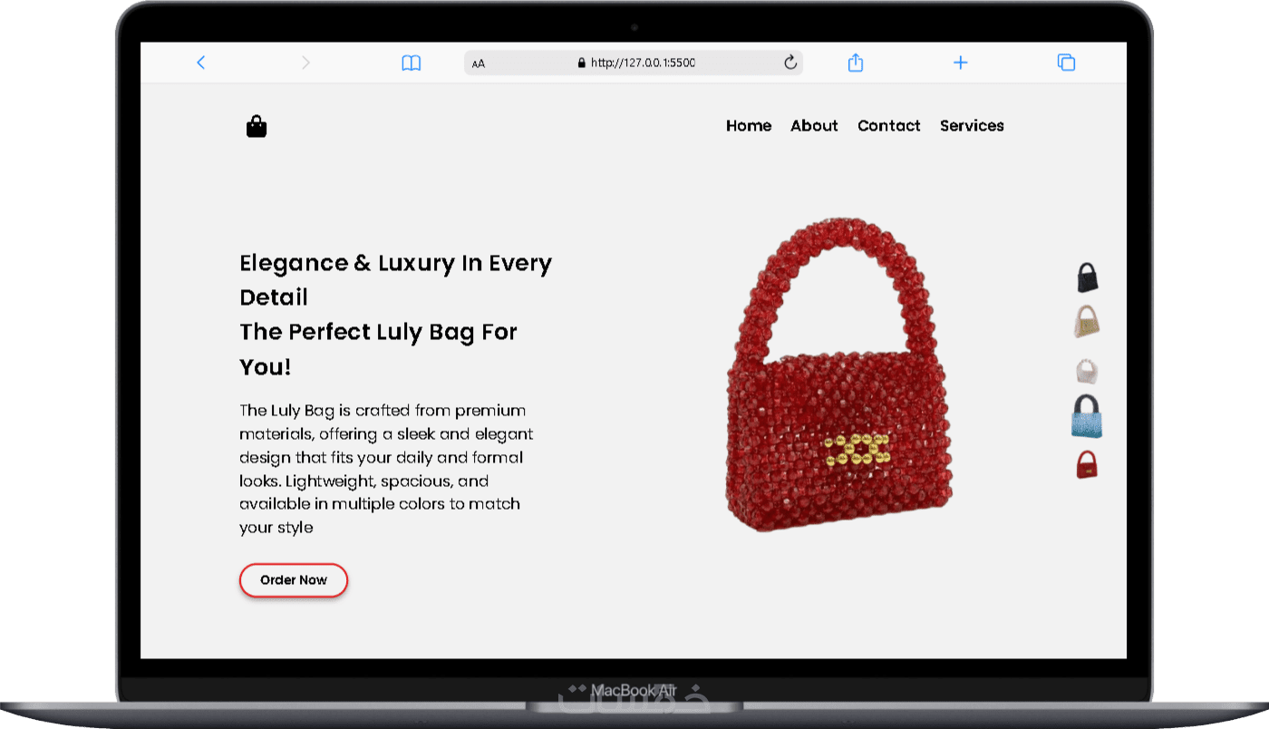Open the share sheet icon
This screenshot has width=1269, height=729.
(856, 63)
